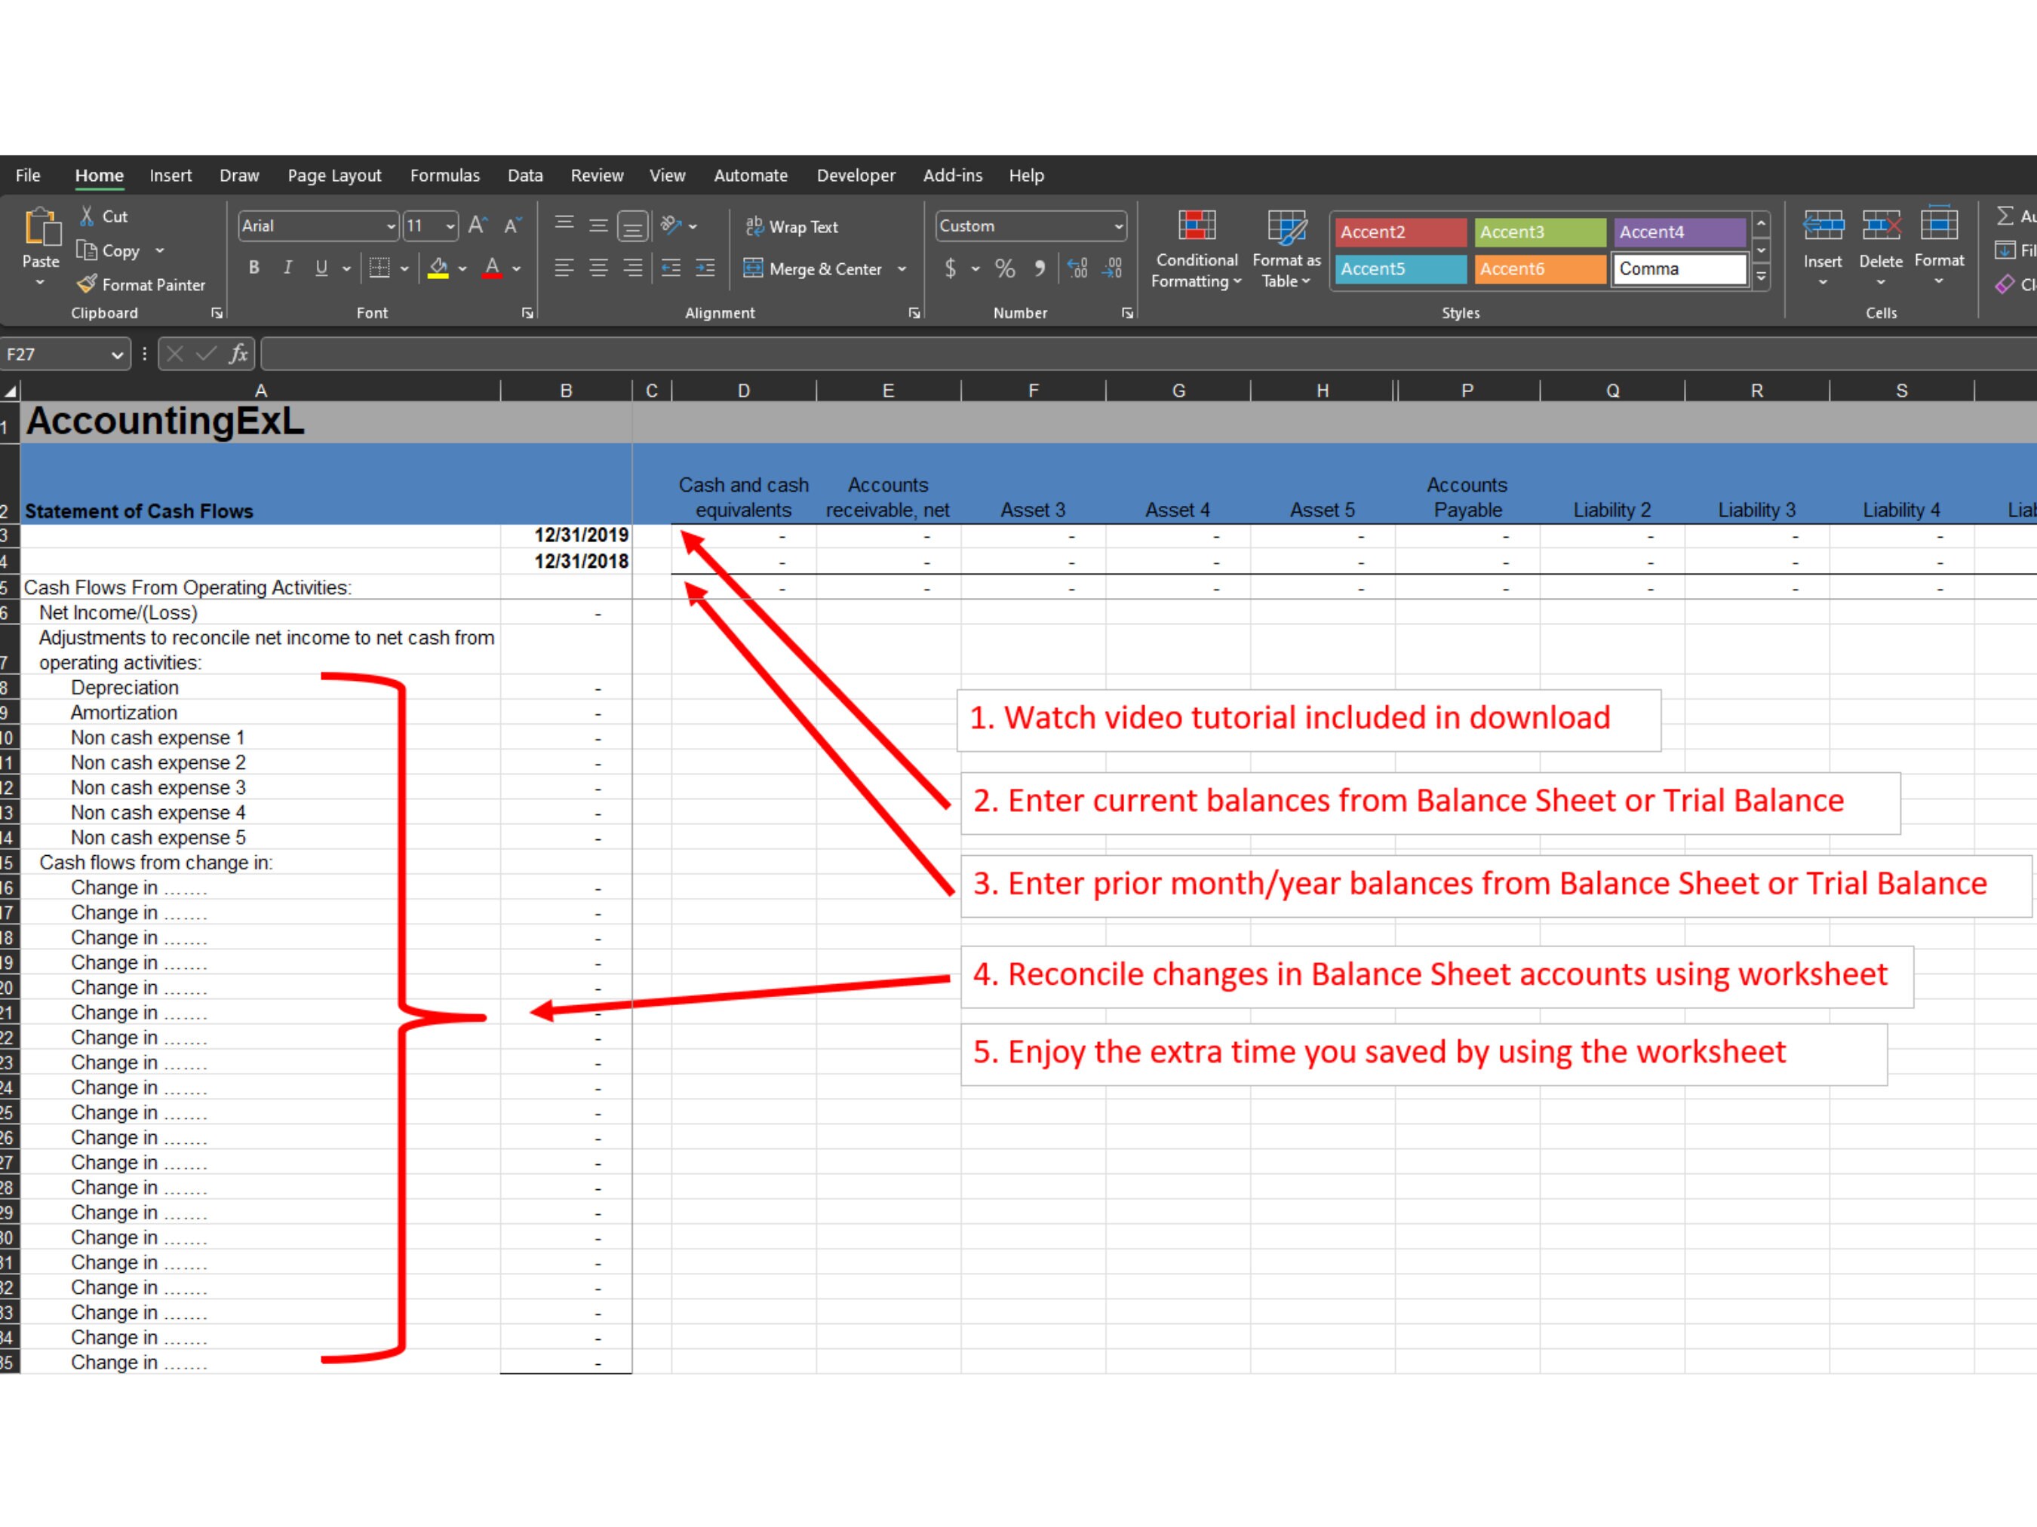2037x1527 pixels.
Task: Select the Accent2 red cell style
Action: [1399, 232]
